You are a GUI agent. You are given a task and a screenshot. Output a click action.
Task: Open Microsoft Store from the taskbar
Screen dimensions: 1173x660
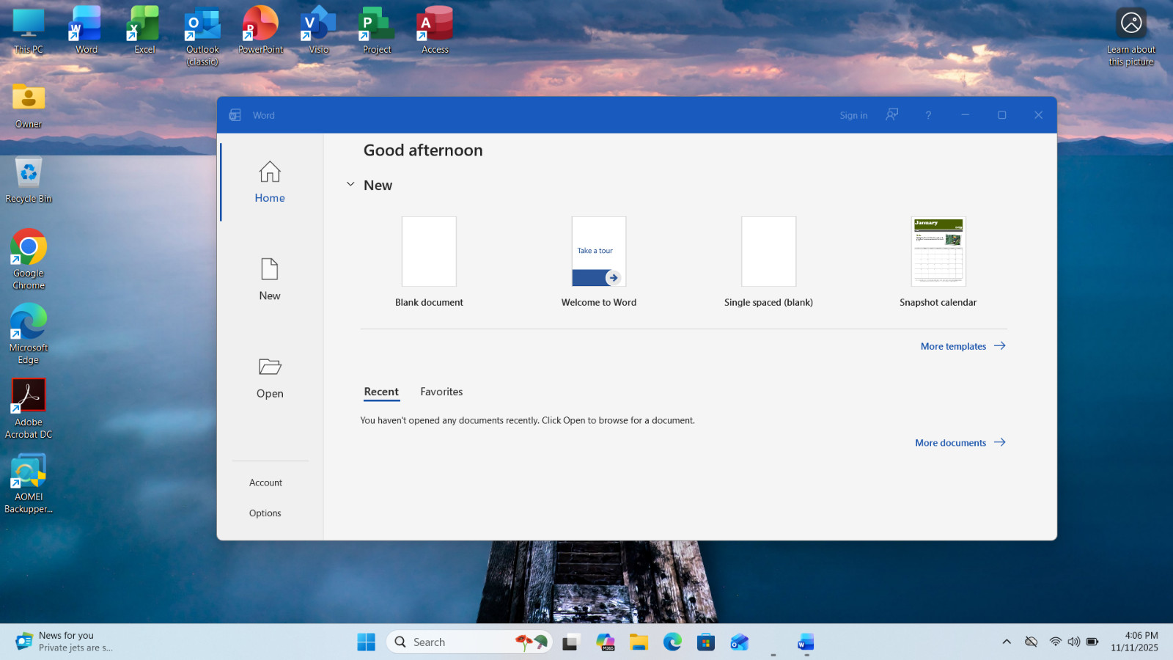[706, 642]
